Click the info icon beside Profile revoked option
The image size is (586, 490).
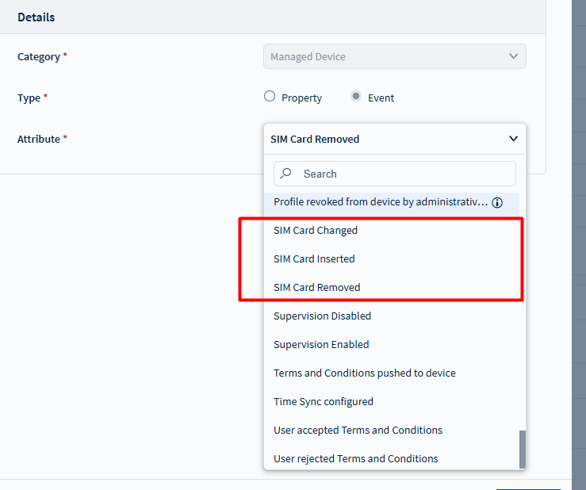pyautogui.click(x=497, y=202)
